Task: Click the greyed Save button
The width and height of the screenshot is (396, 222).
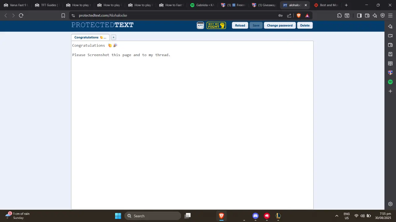Action: click(x=256, y=25)
